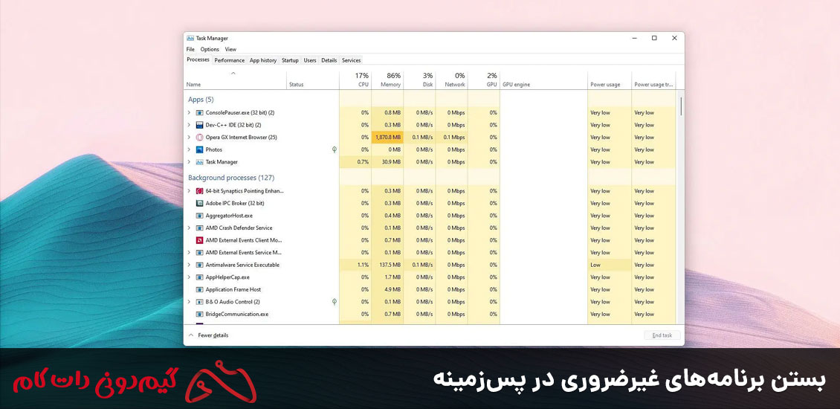Viewport: 840px width, 409px height.
Task: Click the suspended leaf icon on B&O Audio row
Action: click(x=335, y=302)
